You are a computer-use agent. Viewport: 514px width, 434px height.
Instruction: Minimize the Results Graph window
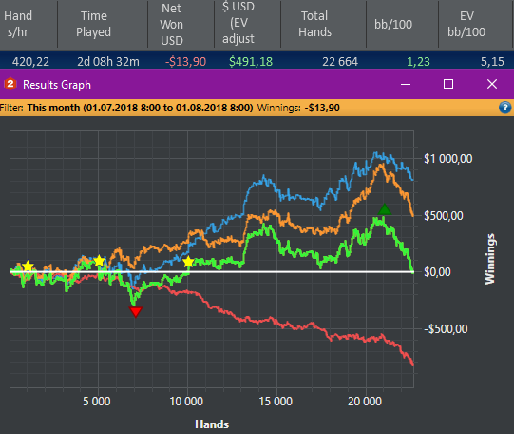click(406, 84)
